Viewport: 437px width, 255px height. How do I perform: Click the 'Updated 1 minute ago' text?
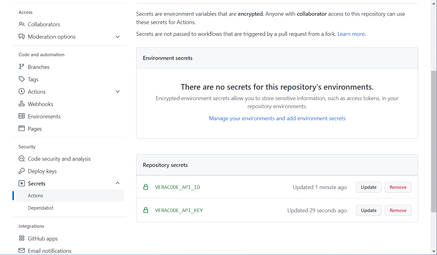pyautogui.click(x=320, y=187)
